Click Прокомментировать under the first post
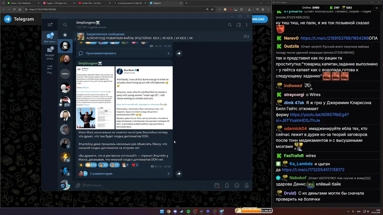This screenshot has width=383, height=215. [x=124, y=53]
